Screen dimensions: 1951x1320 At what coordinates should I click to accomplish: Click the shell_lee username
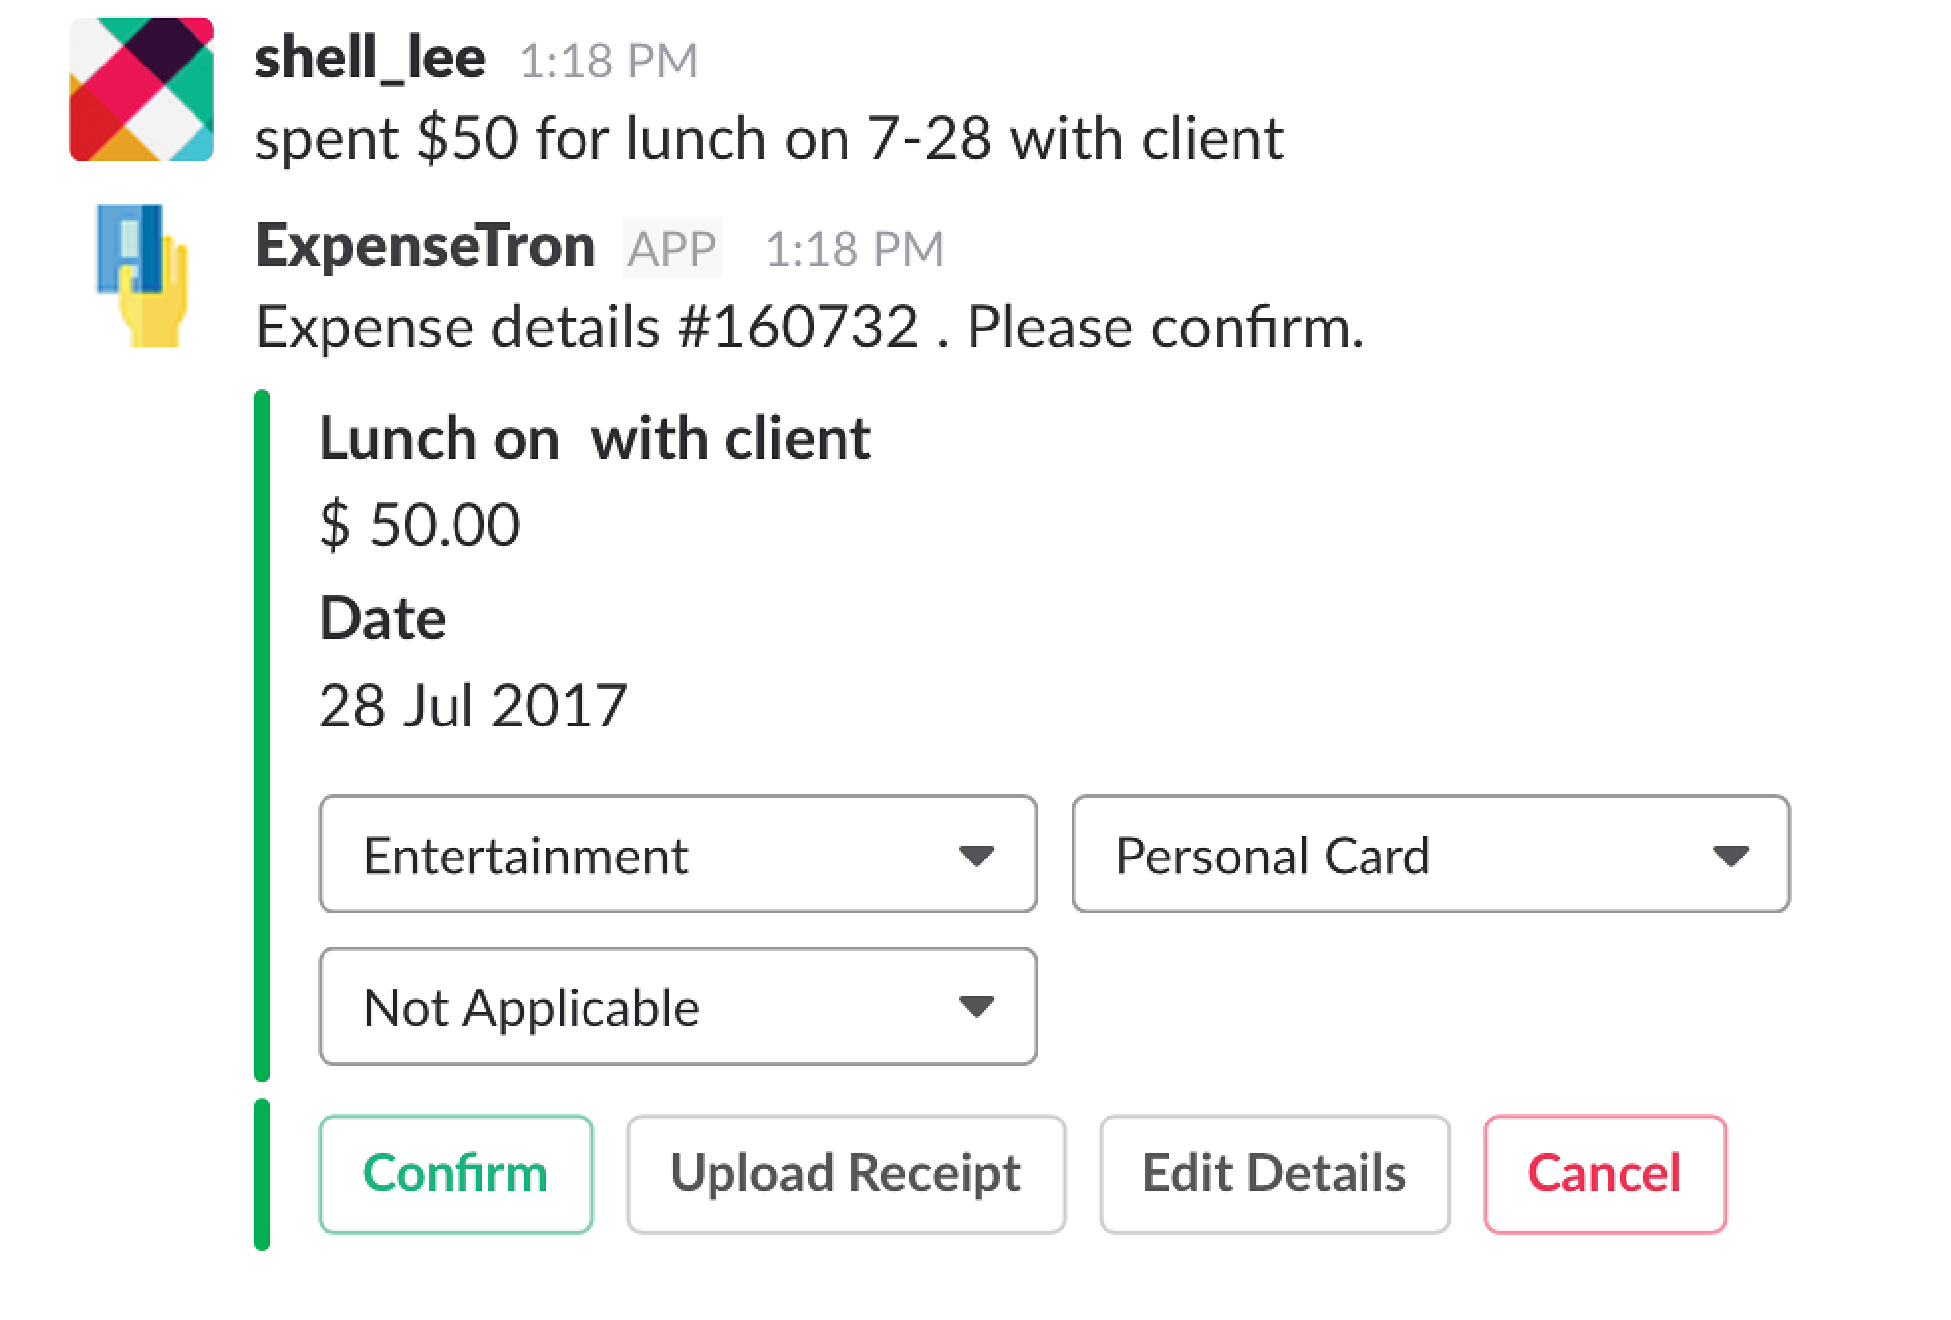[x=370, y=58]
